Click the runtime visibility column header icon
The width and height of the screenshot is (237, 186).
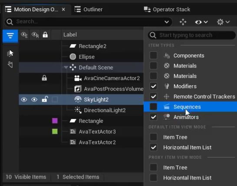click(x=35, y=35)
